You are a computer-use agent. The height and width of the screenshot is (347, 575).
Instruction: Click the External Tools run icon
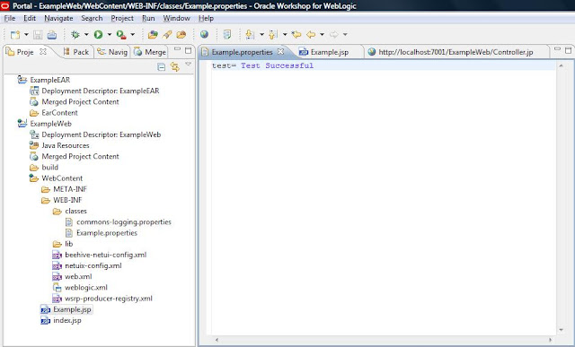[121, 35]
